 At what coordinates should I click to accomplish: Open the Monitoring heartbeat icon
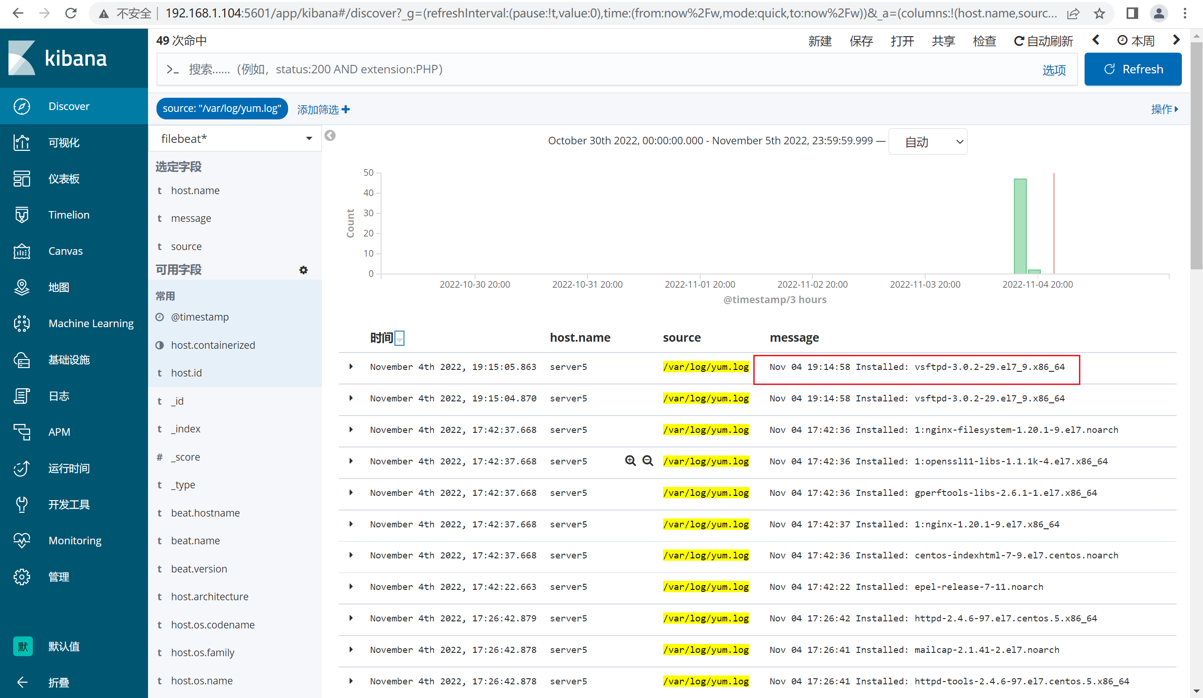click(22, 541)
